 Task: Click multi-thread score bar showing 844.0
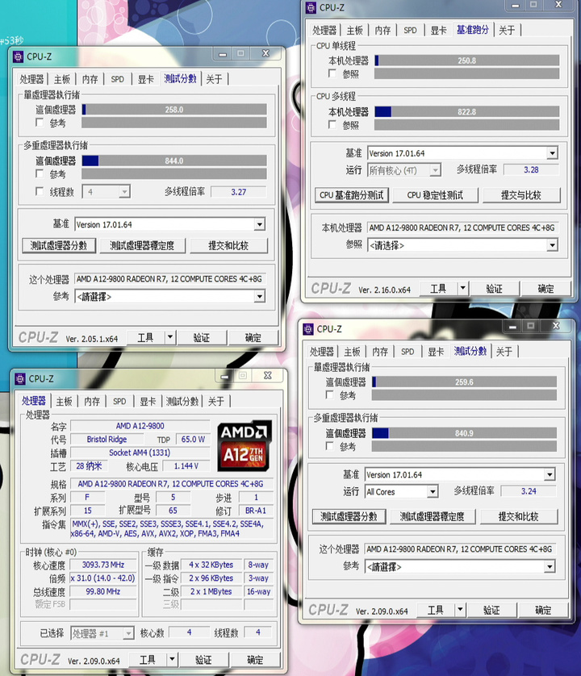point(174,161)
